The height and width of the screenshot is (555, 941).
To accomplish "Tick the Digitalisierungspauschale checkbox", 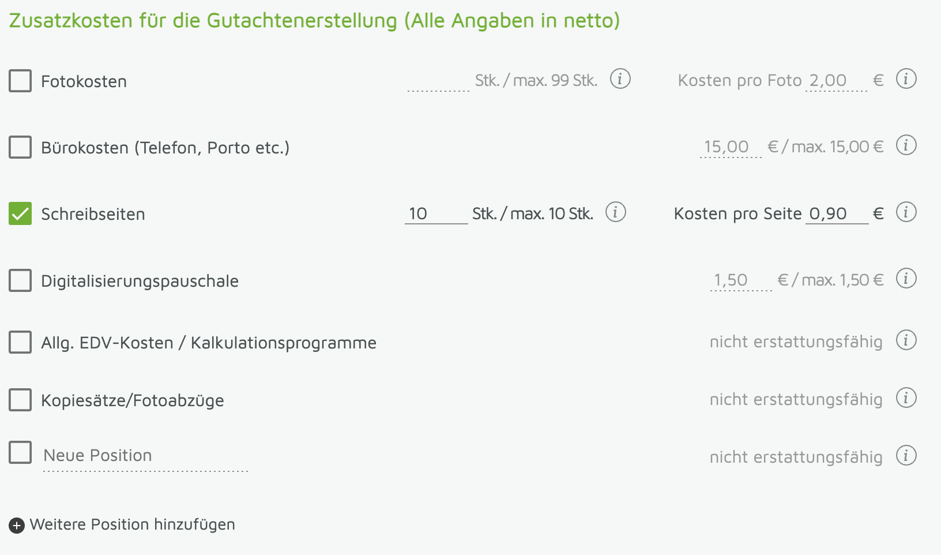I will [20, 280].
